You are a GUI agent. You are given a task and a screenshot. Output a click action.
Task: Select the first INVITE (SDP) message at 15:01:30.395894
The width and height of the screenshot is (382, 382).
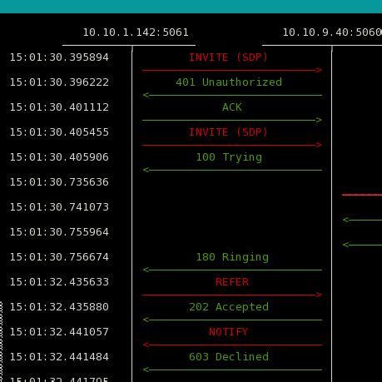coord(228,57)
